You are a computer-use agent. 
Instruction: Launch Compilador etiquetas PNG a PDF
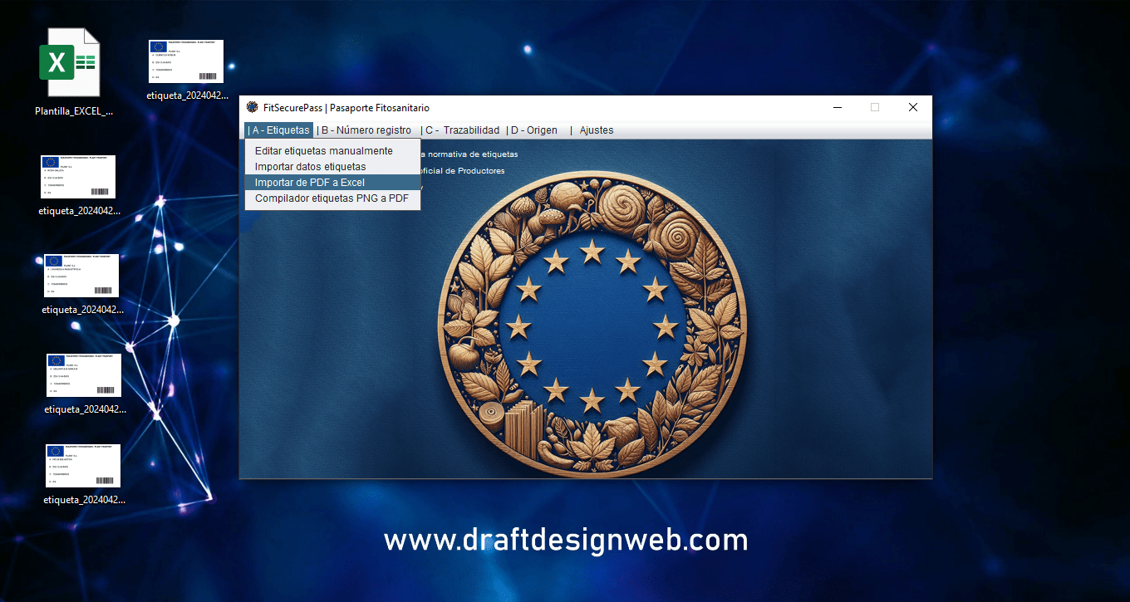(x=332, y=198)
